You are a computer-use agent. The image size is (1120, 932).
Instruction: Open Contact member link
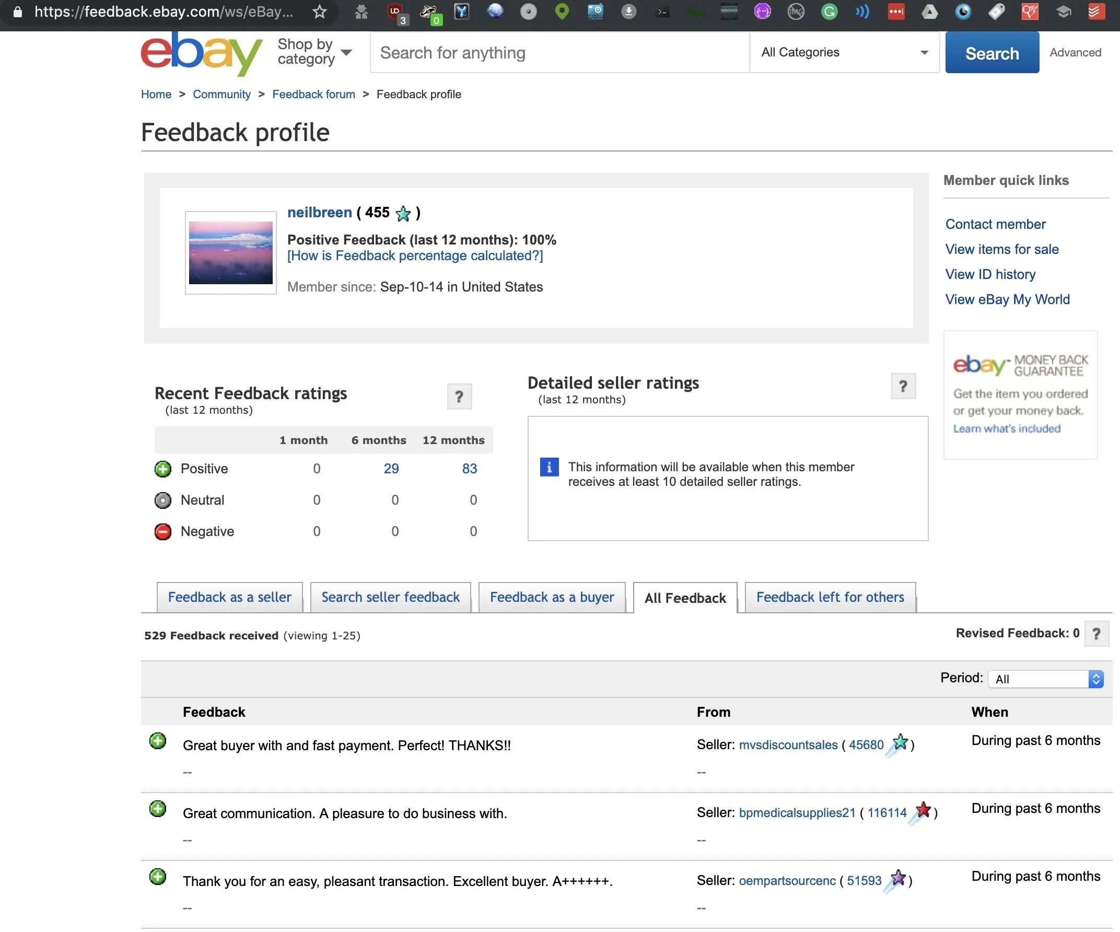click(x=995, y=224)
